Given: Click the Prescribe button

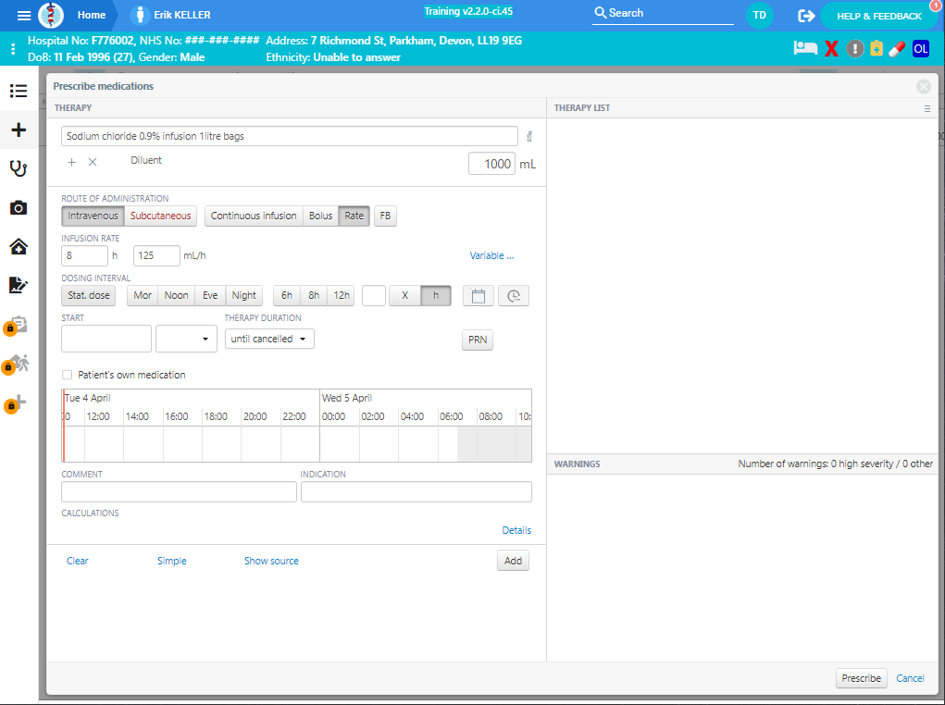Looking at the screenshot, I should tap(861, 678).
